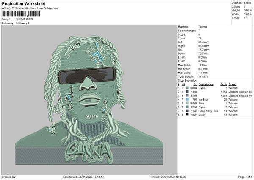
Task: Click 'Wilcom EmbroideryStudio – Level 3 Advanced' text
Action: [30, 8]
